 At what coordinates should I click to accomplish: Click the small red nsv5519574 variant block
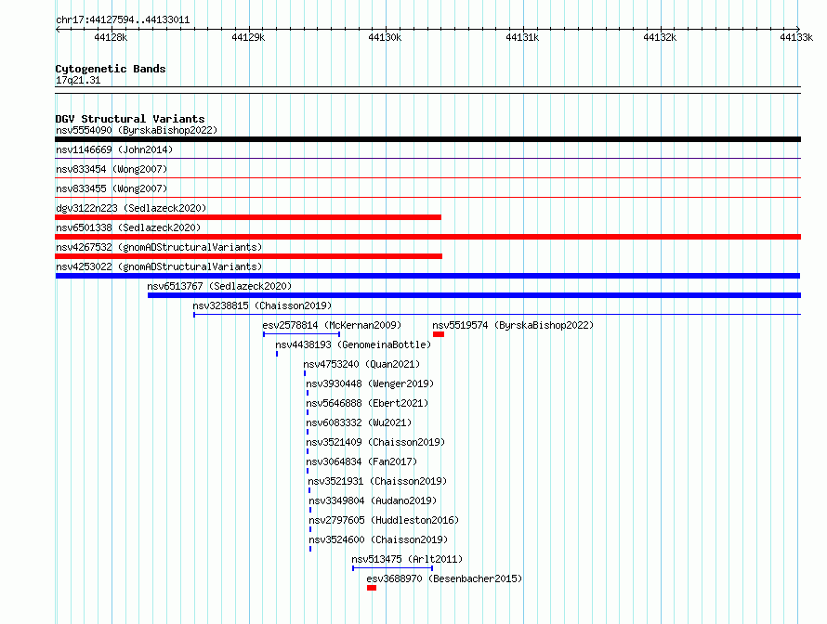[439, 334]
